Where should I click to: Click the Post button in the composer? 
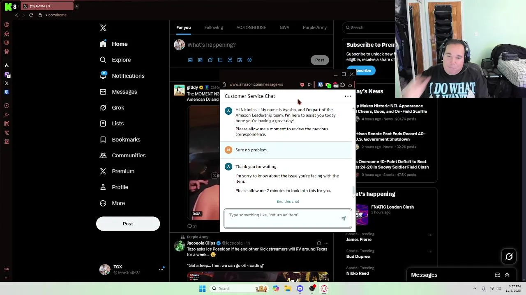click(x=320, y=60)
